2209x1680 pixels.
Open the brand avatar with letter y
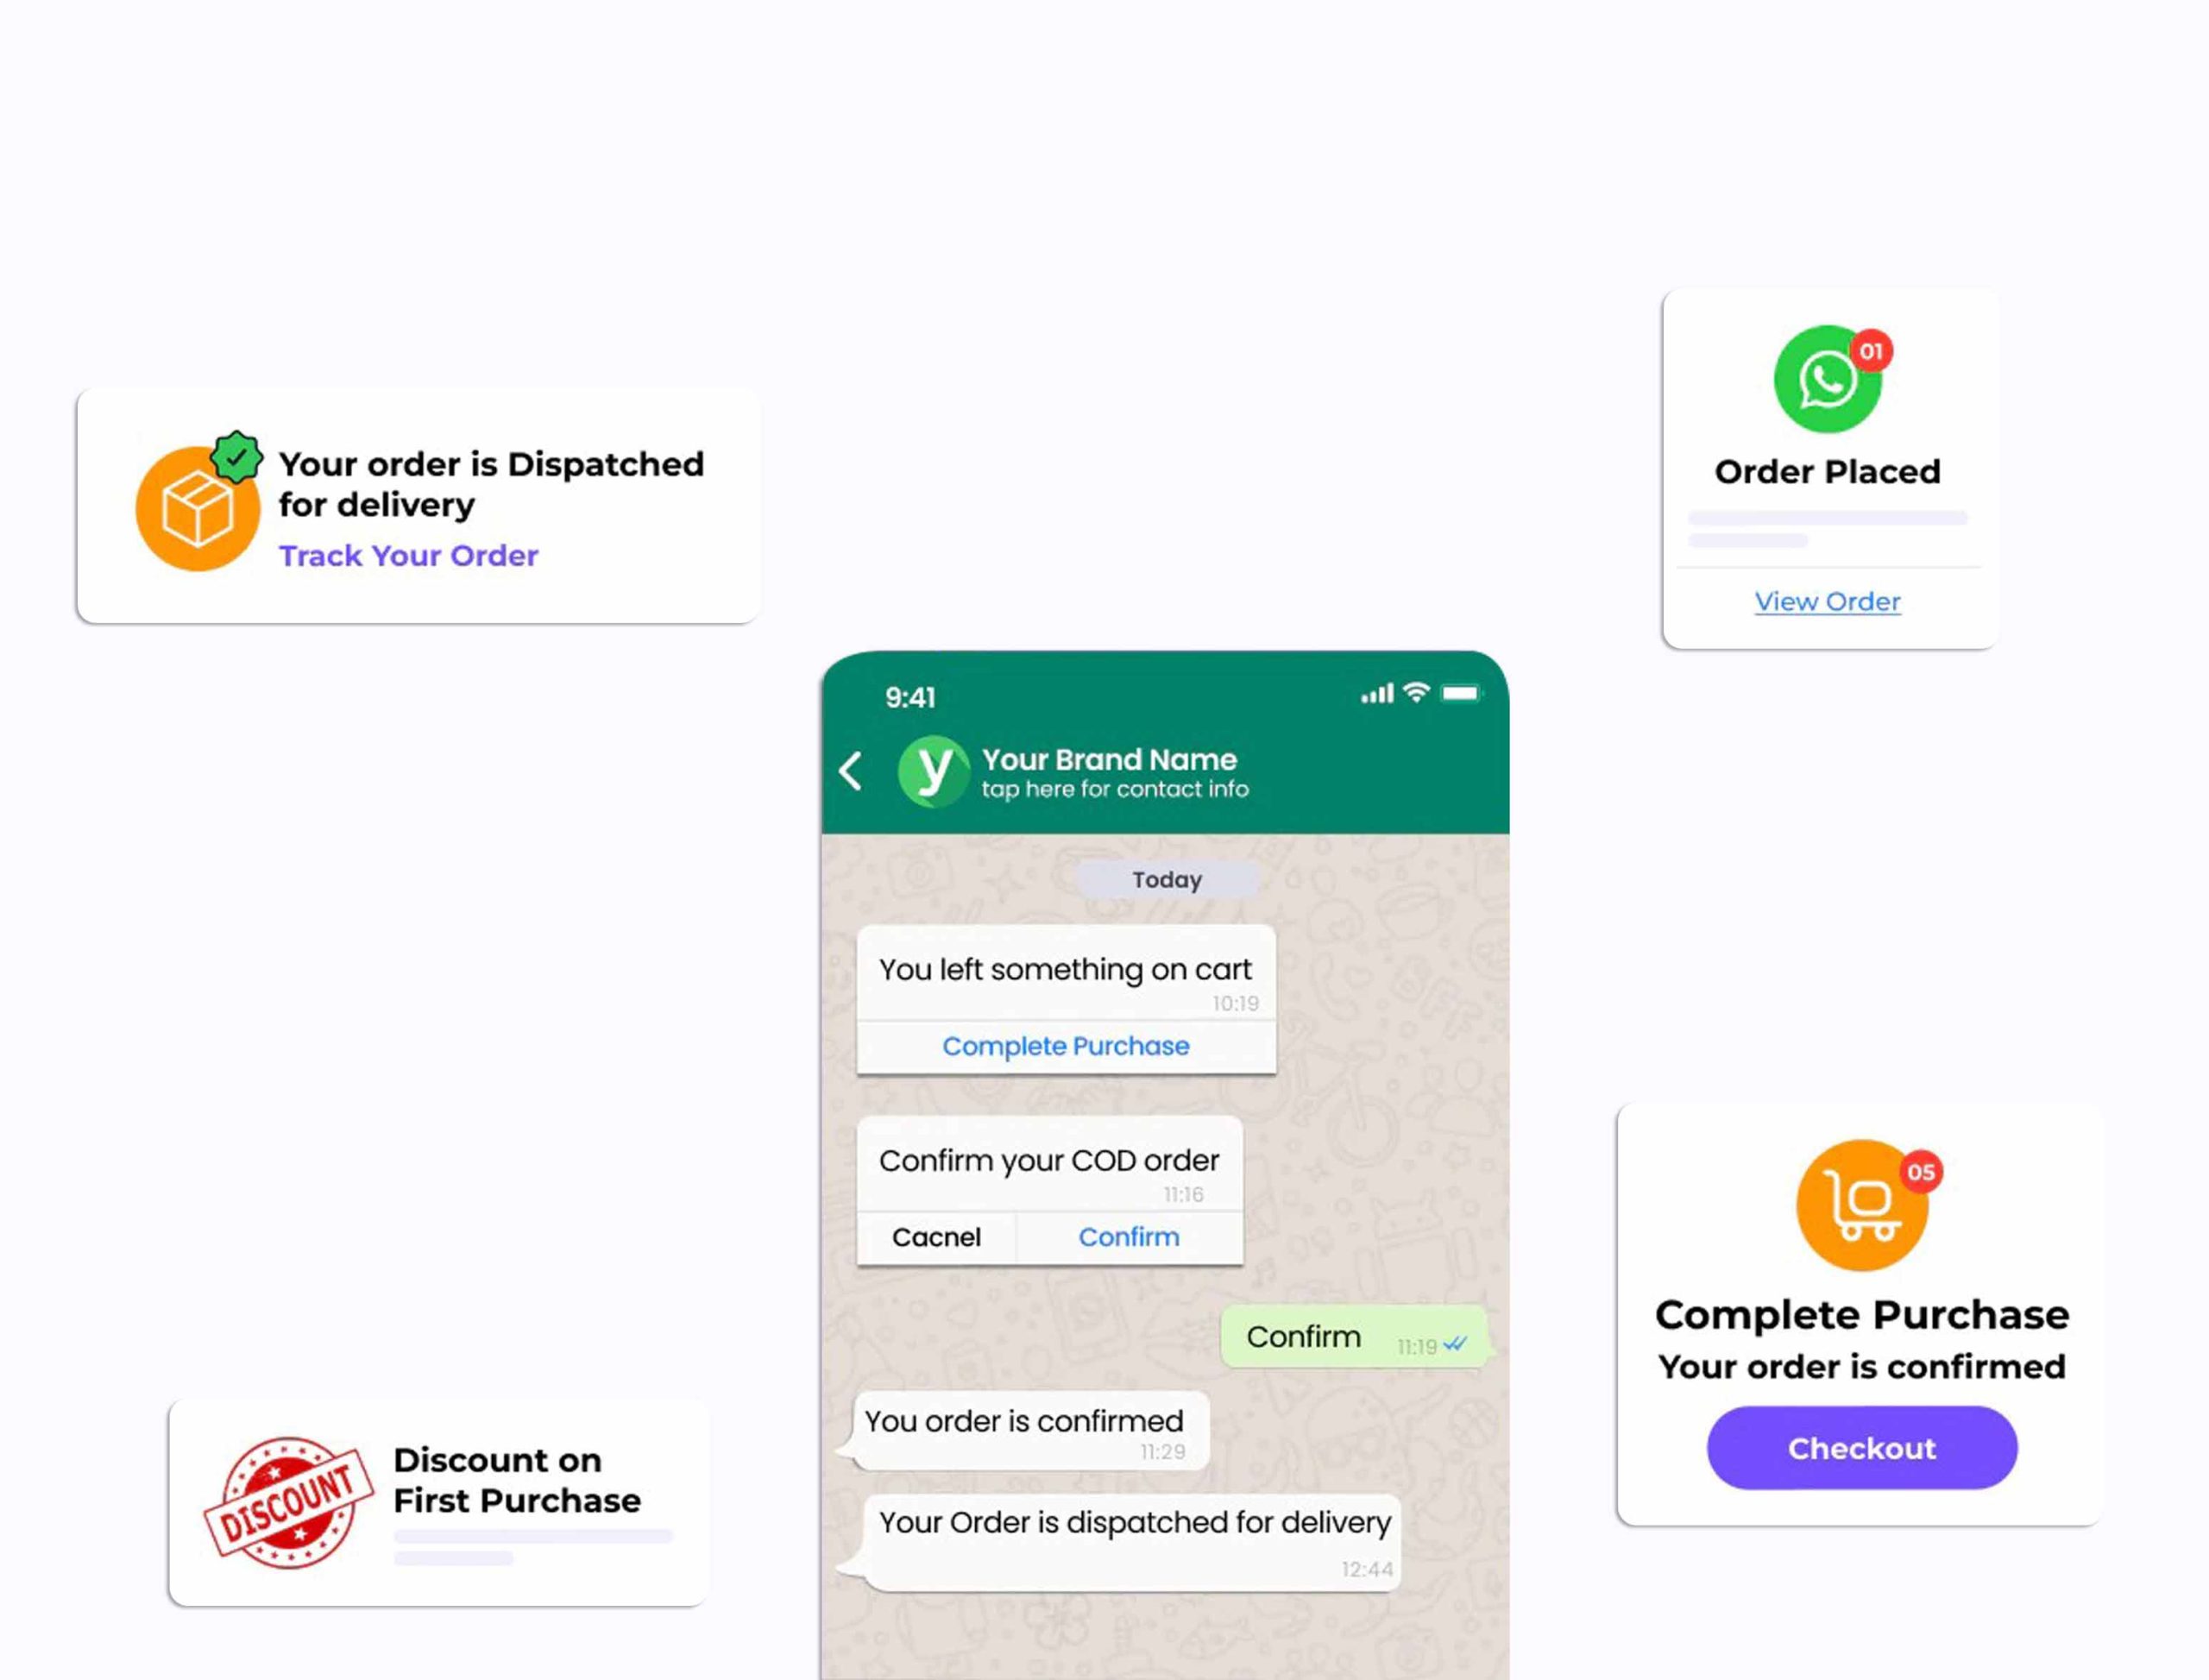934,771
